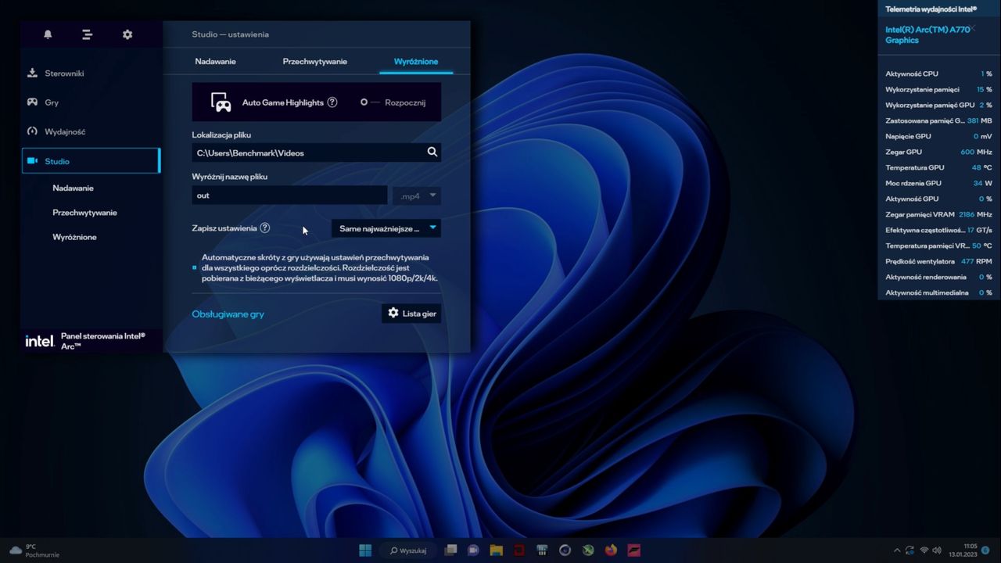Select Studio in the sidebar
This screenshot has width=1001, height=563.
click(91, 160)
